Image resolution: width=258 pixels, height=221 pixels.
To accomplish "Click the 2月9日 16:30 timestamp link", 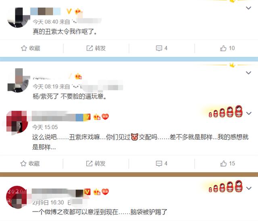I will tap(48, 202).
